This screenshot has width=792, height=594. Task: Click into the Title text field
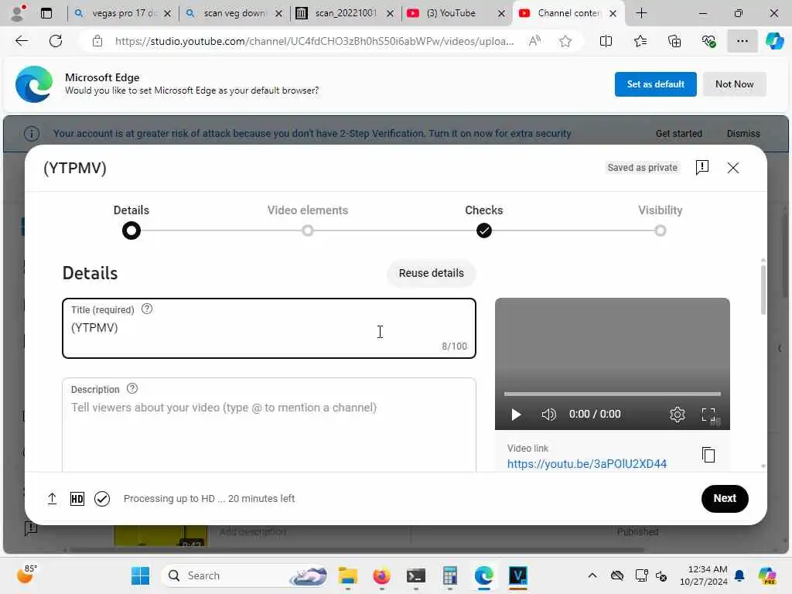click(x=269, y=328)
